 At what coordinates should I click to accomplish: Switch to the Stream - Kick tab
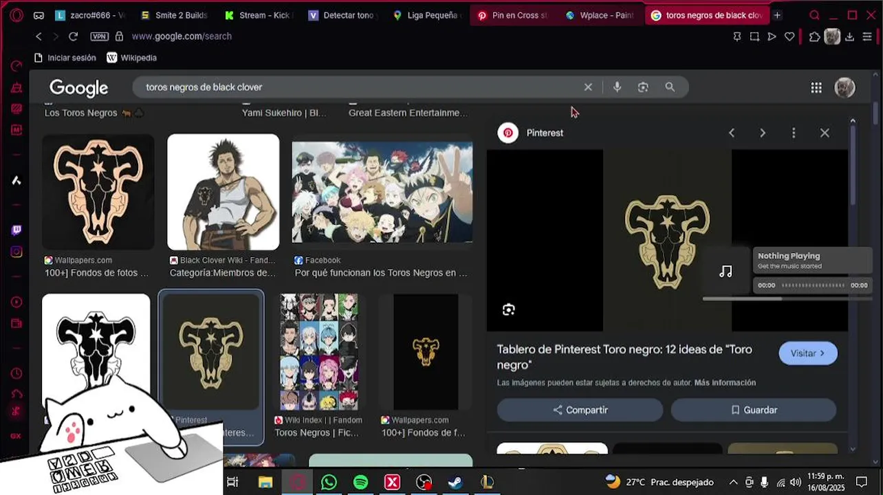pyautogui.click(x=257, y=15)
